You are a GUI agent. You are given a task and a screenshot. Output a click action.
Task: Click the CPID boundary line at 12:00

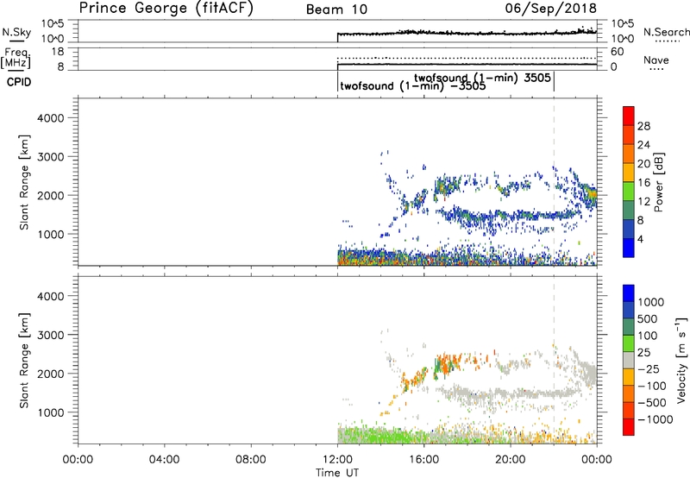[337, 82]
